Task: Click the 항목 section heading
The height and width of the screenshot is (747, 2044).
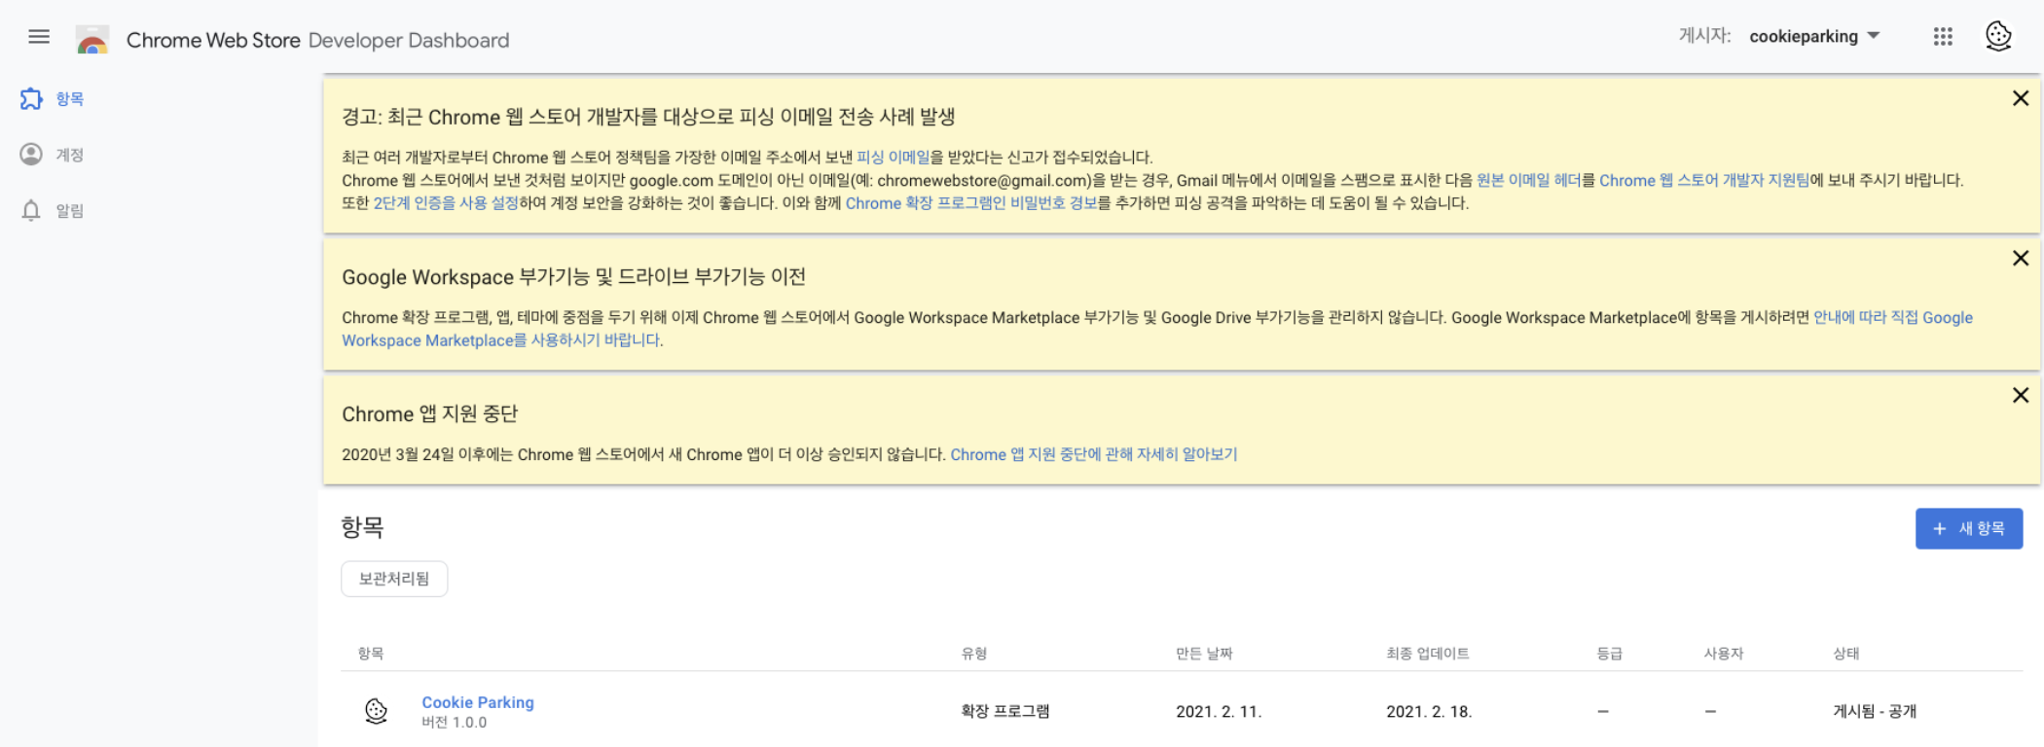Action: (x=362, y=527)
